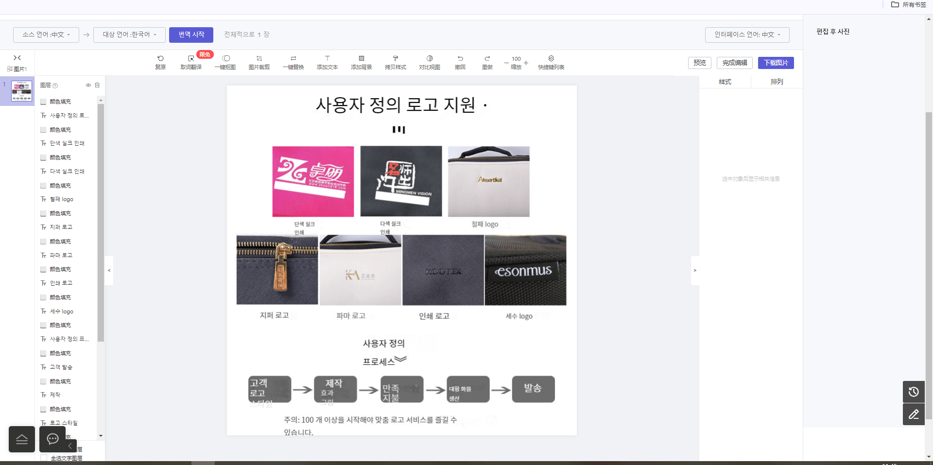
Task: Click the 번역 시작 button
Action: point(191,34)
